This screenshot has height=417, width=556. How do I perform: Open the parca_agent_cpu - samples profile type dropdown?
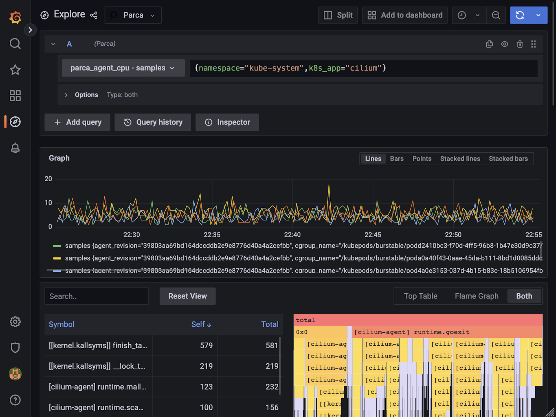(x=123, y=68)
